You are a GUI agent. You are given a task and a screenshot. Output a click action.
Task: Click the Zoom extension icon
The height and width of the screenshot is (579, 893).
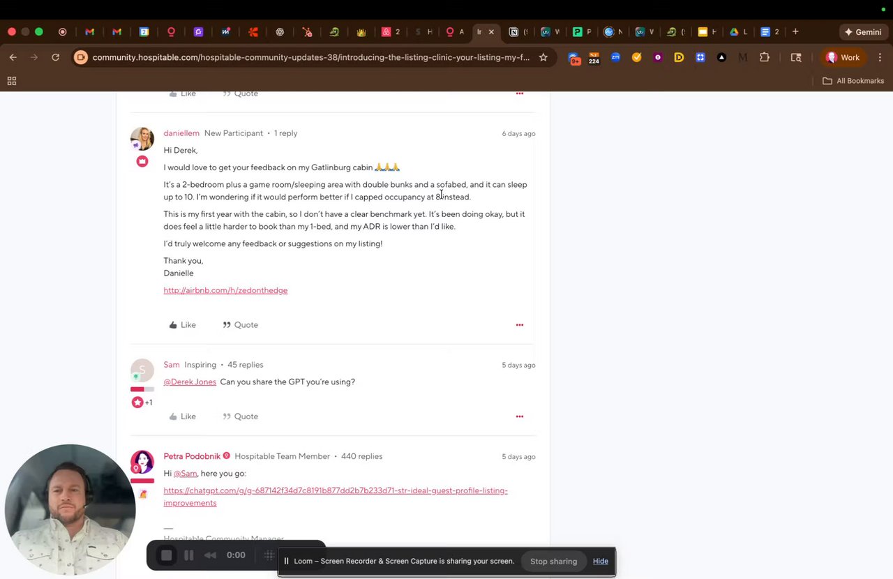coord(615,57)
